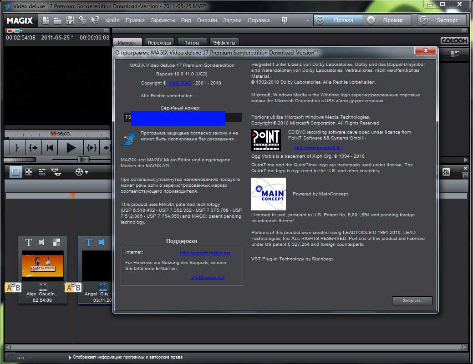Screen dimensions: 473x364
Task: Click the open folder icon
Action: (58, 20)
